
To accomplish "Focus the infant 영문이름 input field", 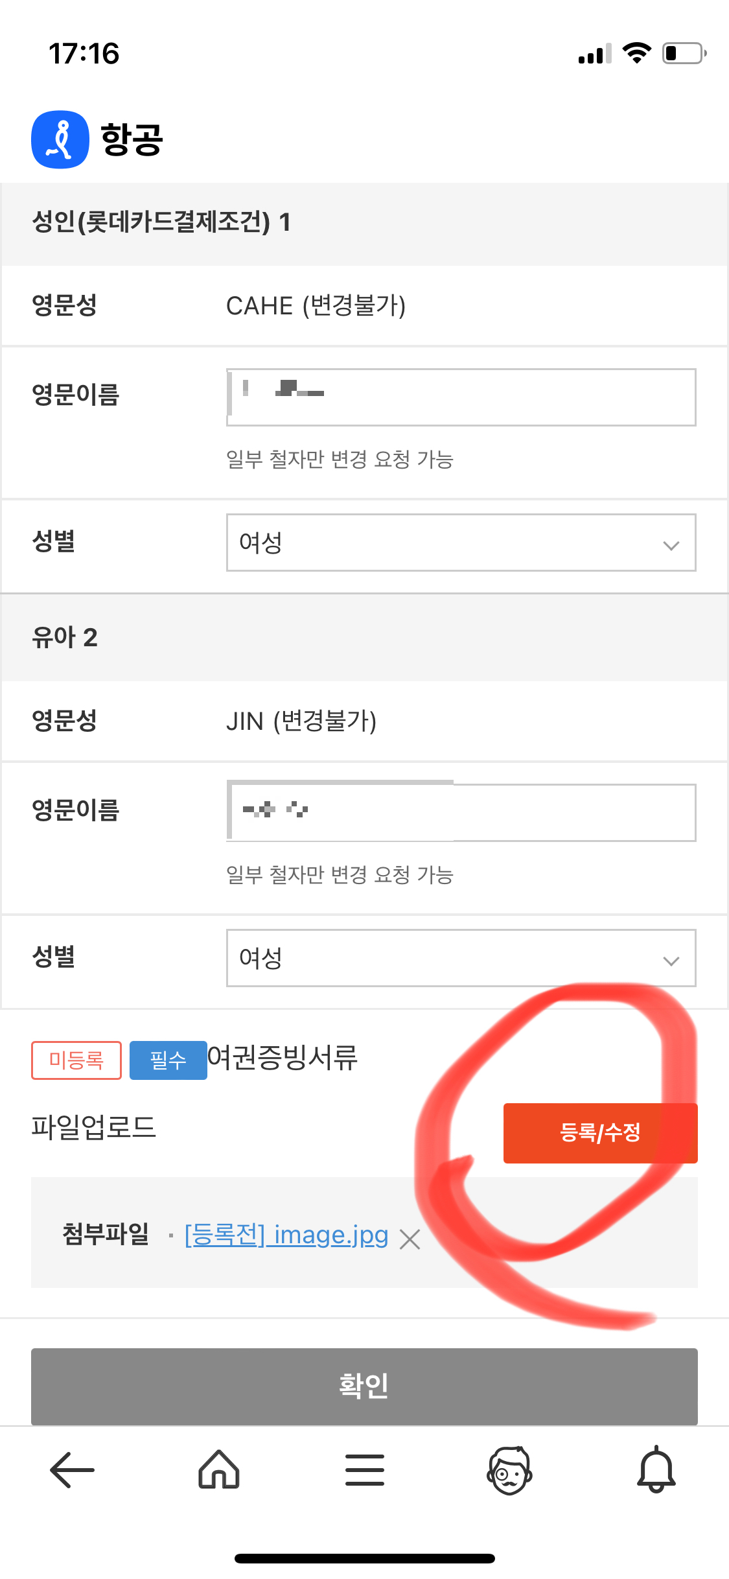I will pos(461,812).
